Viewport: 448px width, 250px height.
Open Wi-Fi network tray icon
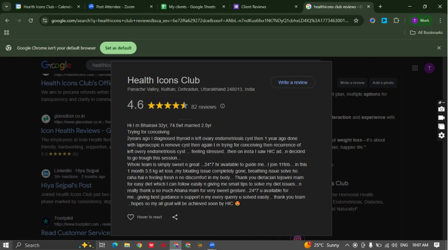387,245
